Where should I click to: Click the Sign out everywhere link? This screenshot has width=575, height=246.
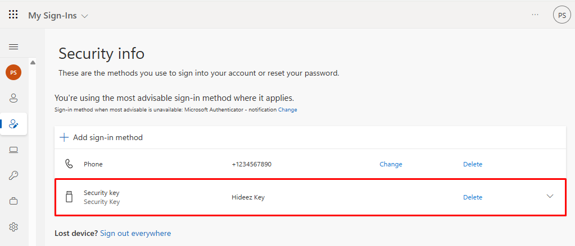[135, 233]
